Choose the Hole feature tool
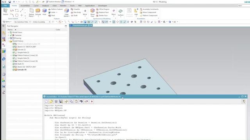 coord(44,12)
